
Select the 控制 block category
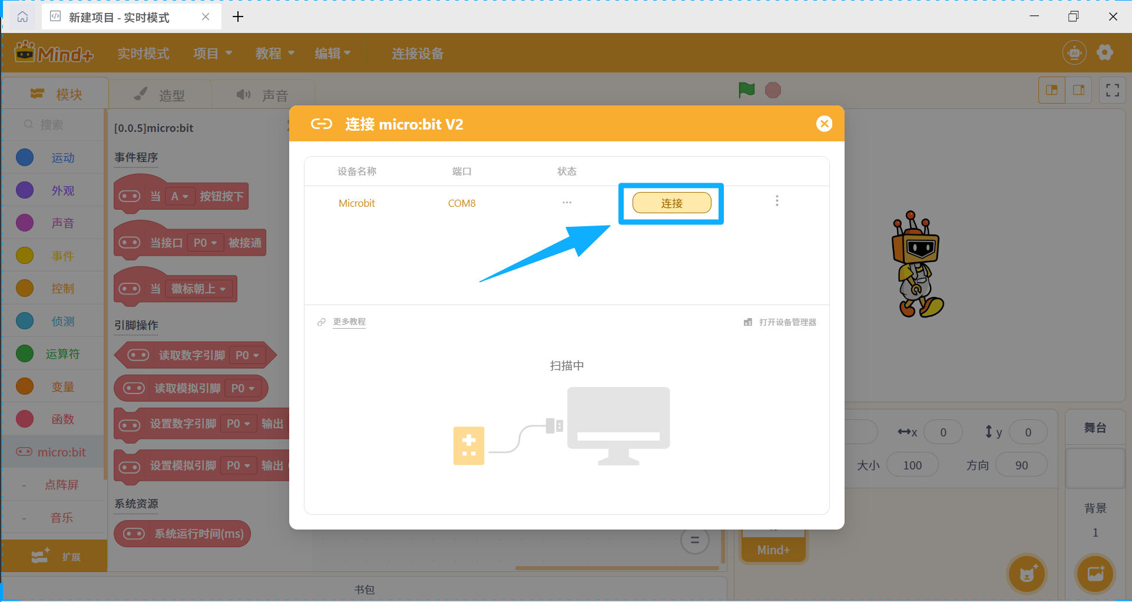53,288
